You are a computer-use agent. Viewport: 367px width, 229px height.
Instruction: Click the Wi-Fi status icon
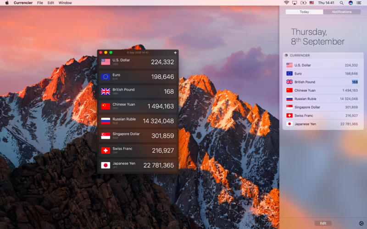pyautogui.click(x=287, y=3)
